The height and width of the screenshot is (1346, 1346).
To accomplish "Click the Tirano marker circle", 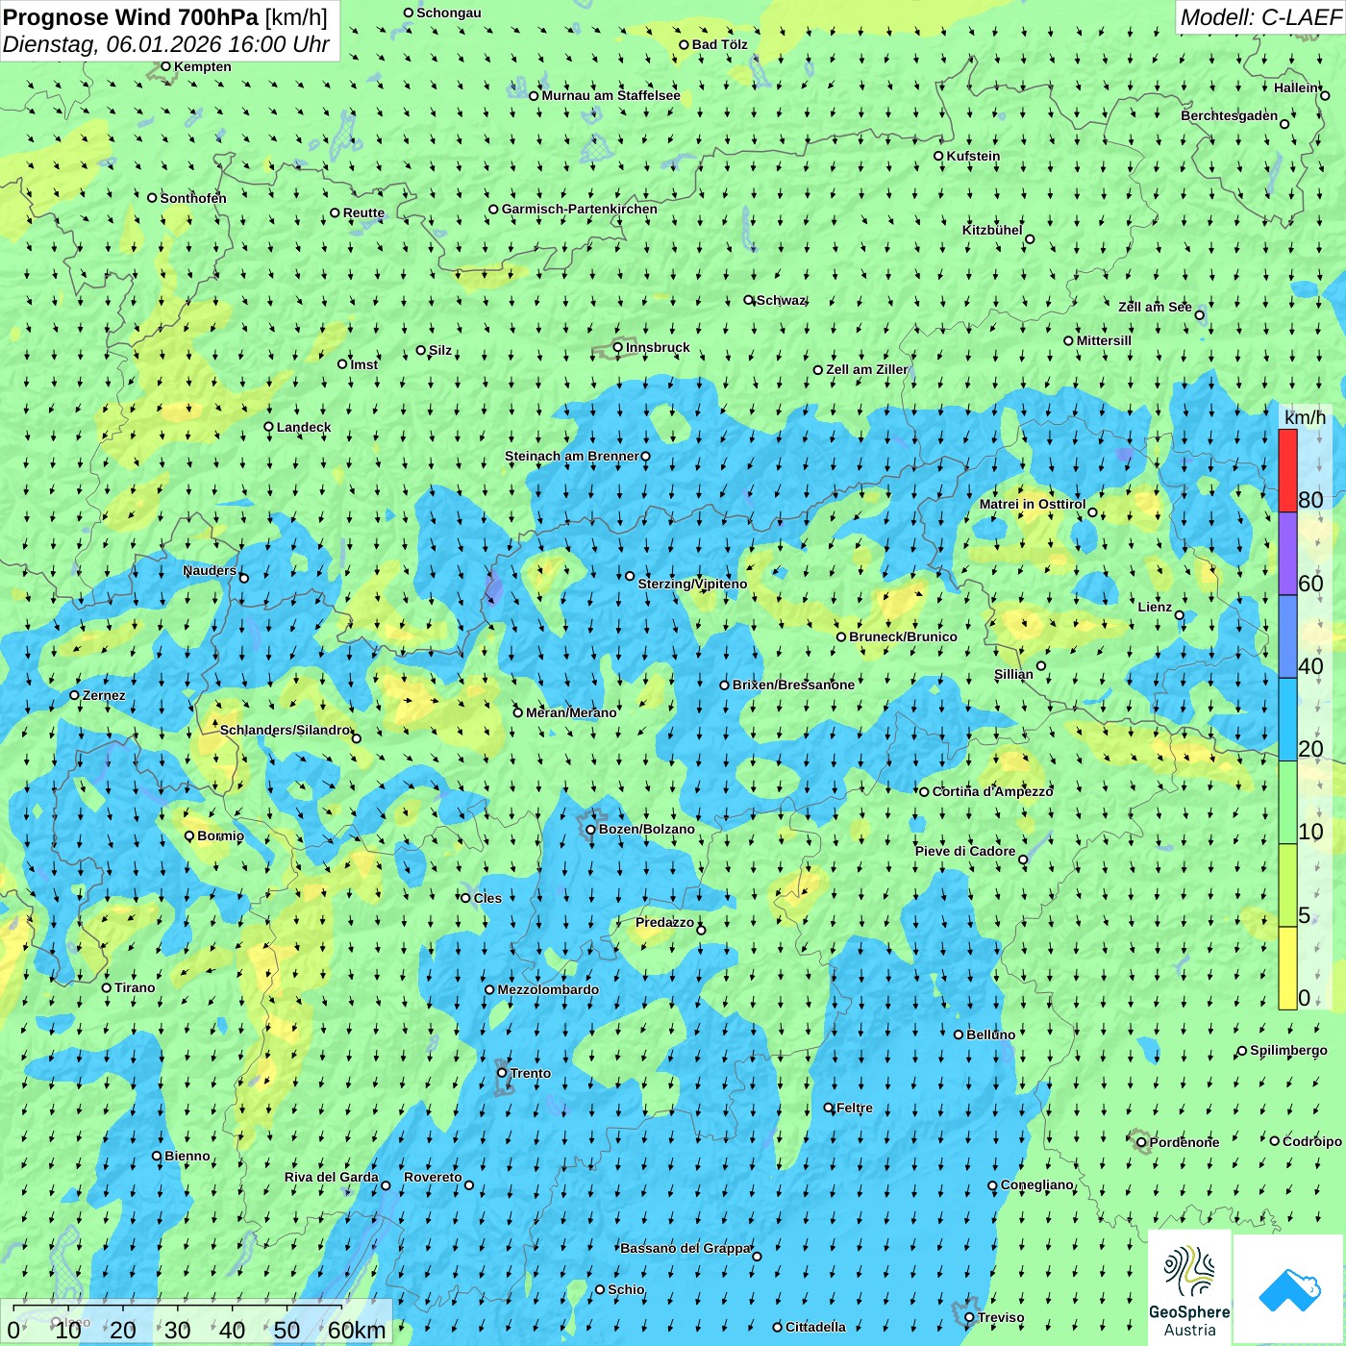I will click(x=107, y=987).
